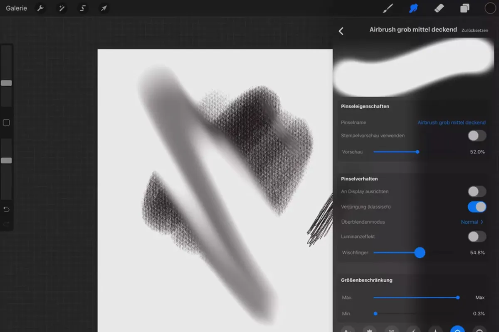
Task: Click the 0.3% Min. value
Action: click(479, 314)
